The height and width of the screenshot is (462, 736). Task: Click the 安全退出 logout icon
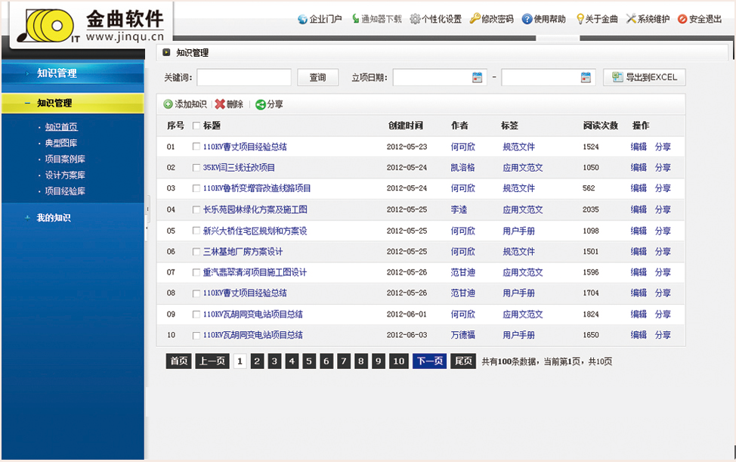pos(682,20)
